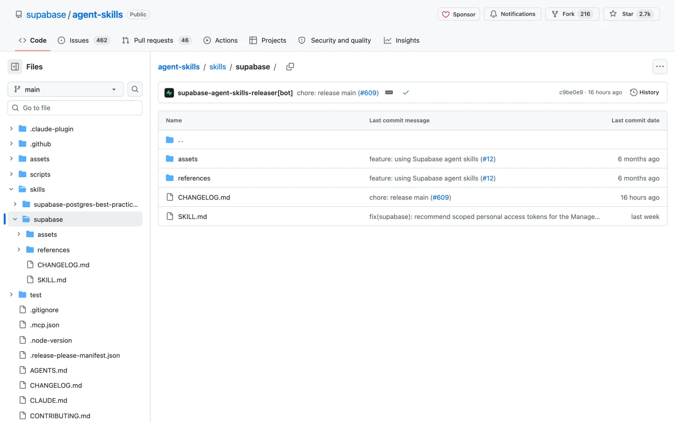Navigate to agent-skills breadcrumb link
The width and height of the screenshot is (675, 422).
[x=179, y=67]
